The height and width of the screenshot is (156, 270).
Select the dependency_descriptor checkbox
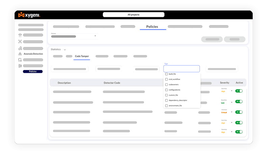coord(166,100)
